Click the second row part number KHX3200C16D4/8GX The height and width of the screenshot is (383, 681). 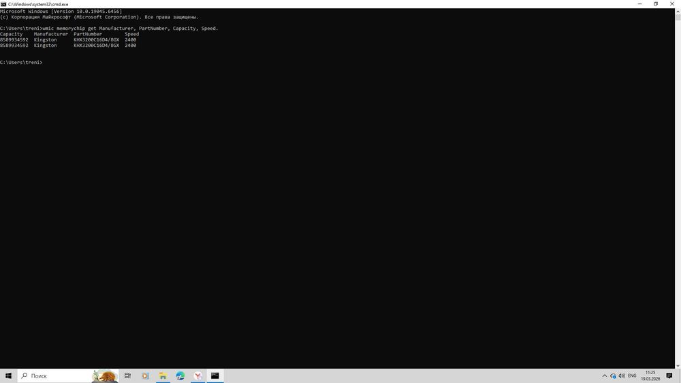pyautogui.click(x=97, y=45)
